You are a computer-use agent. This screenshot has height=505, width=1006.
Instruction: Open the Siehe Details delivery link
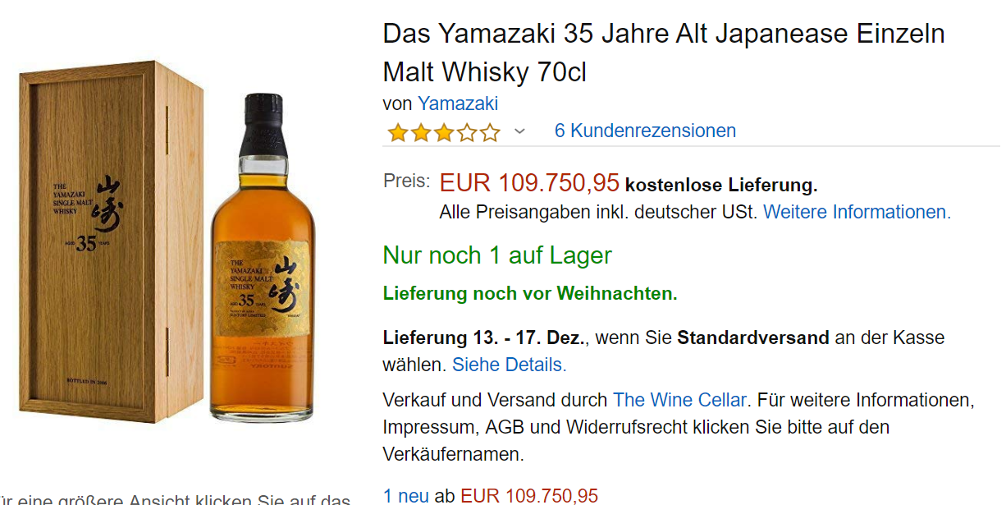click(509, 365)
